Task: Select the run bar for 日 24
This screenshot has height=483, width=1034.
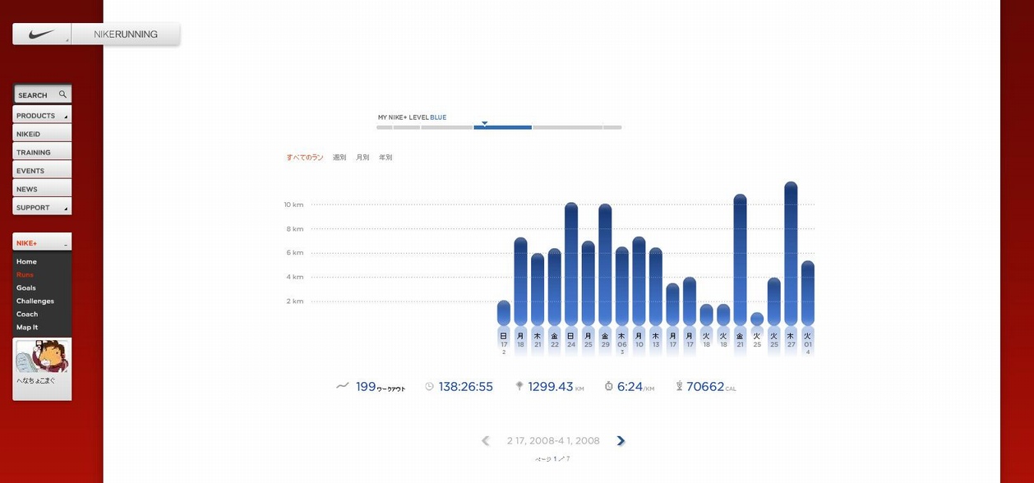Action: (x=571, y=264)
